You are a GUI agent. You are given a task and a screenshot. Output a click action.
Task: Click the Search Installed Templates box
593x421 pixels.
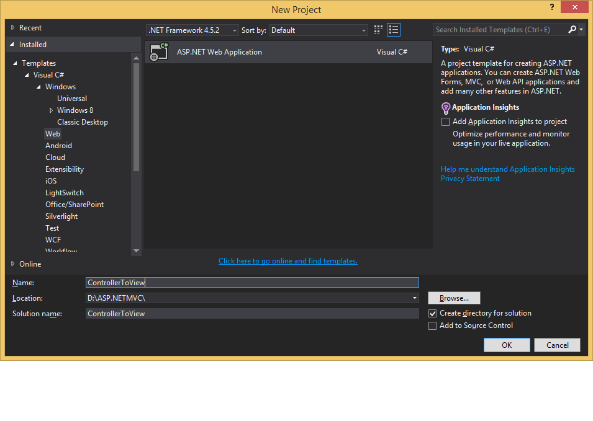click(x=500, y=29)
